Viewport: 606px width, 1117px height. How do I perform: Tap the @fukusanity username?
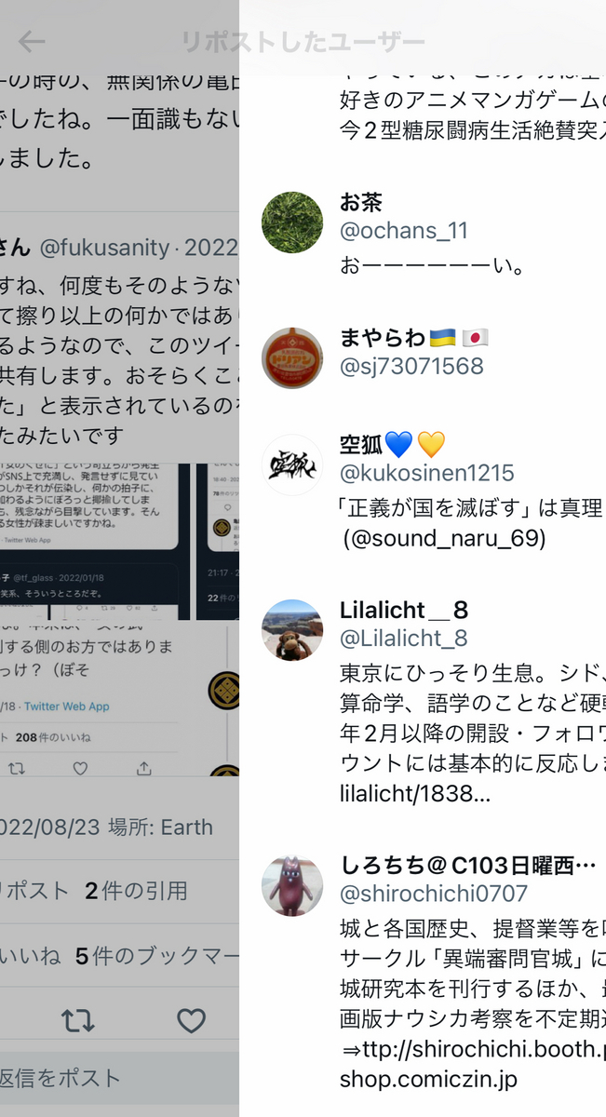click(x=105, y=248)
